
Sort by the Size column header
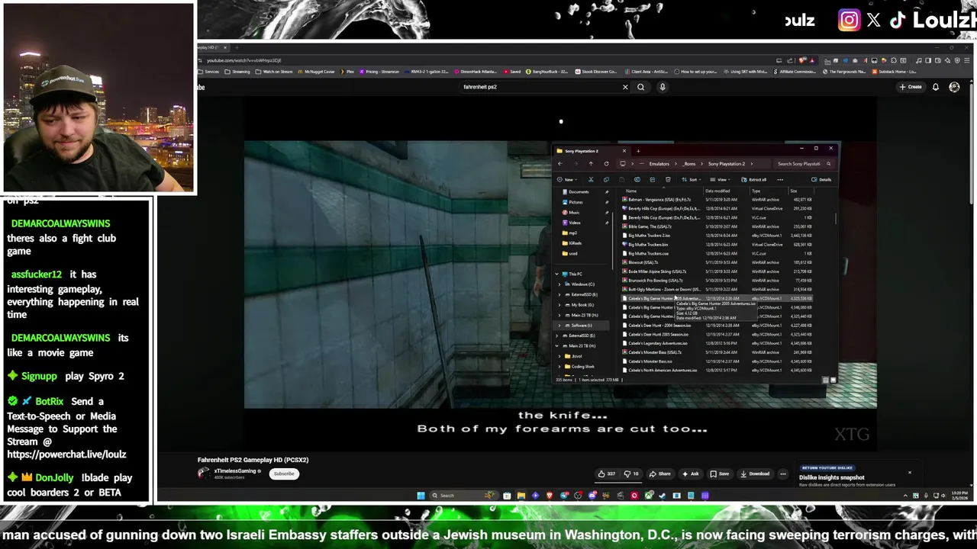[794, 191]
